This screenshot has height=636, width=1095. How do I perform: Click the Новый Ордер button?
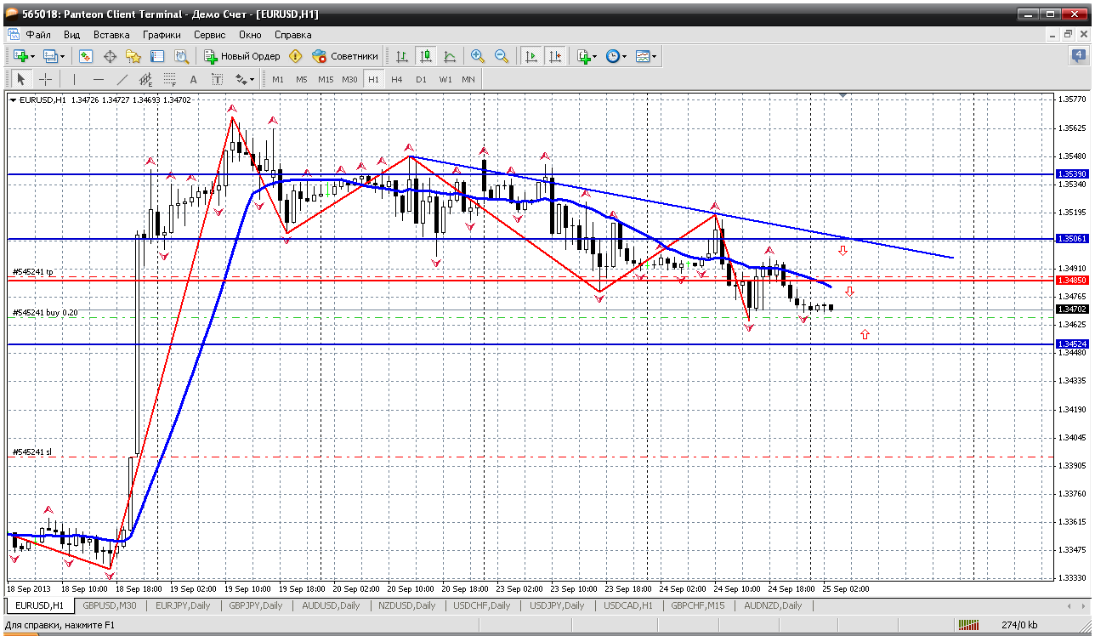click(242, 56)
